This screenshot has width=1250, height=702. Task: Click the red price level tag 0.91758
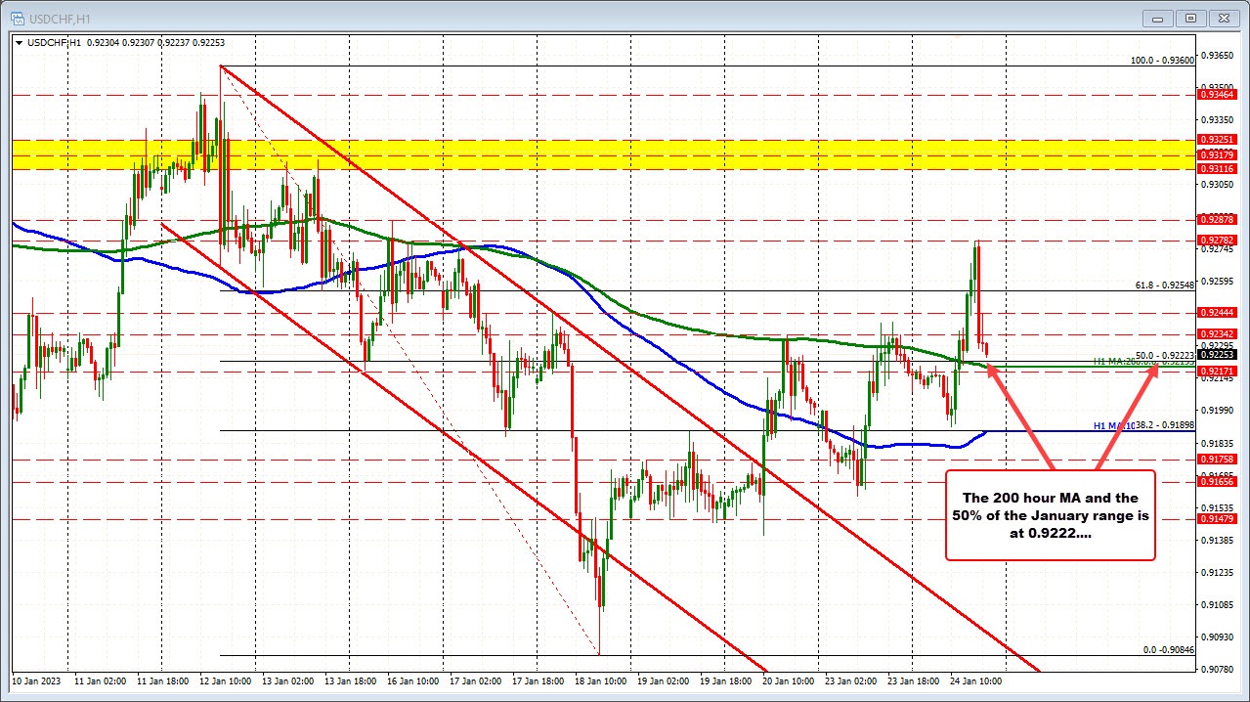pyautogui.click(x=1216, y=459)
